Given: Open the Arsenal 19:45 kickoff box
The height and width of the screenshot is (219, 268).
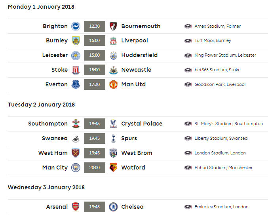Looking at the screenshot, I should (95, 207).
